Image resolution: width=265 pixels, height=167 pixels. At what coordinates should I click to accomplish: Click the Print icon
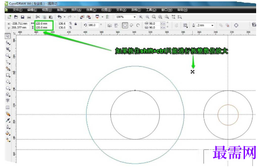coord(29,17)
